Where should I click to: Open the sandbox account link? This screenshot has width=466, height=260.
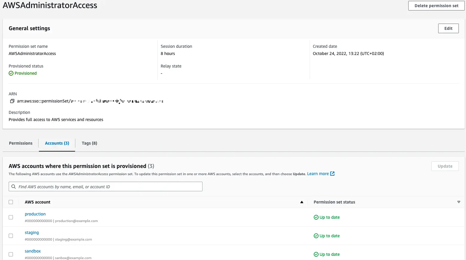tap(33, 251)
